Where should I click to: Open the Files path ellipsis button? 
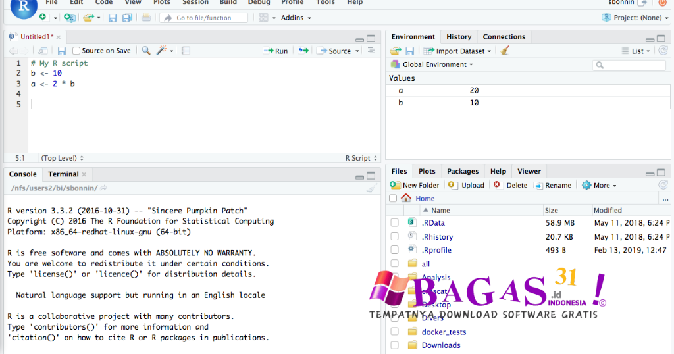click(665, 199)
